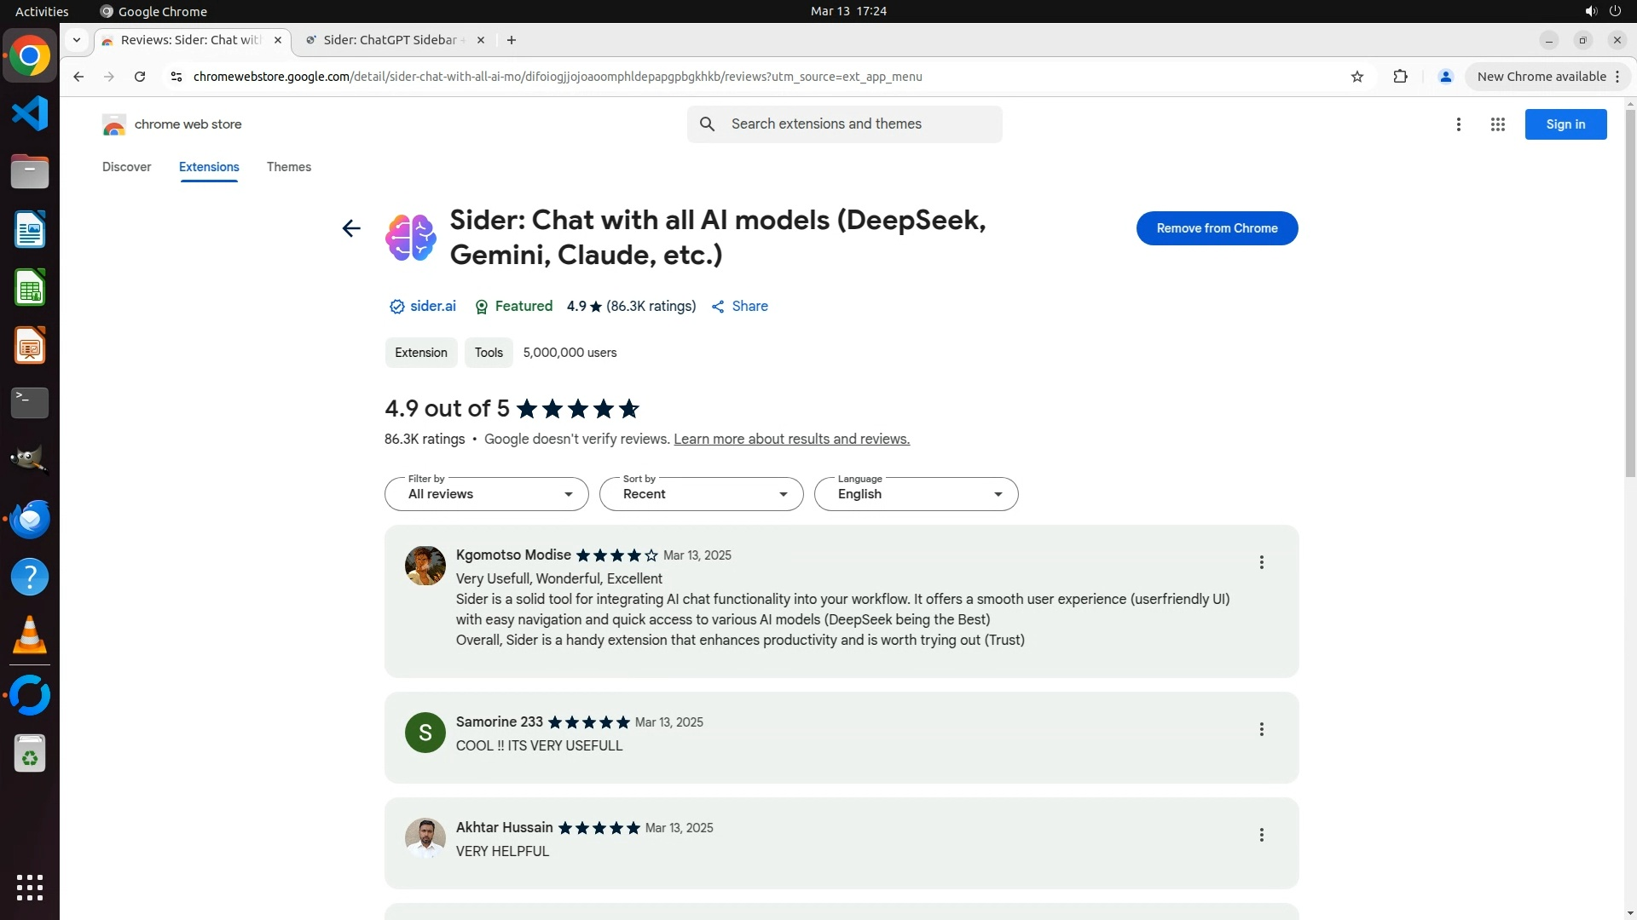The height and width of the screenshot is (920, 1637).
Task: Open Chrome Extensions puzzle icon
Action: [1400, 77]
